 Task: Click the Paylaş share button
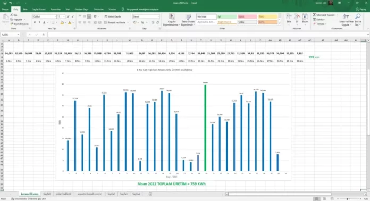tap(361, 9)
